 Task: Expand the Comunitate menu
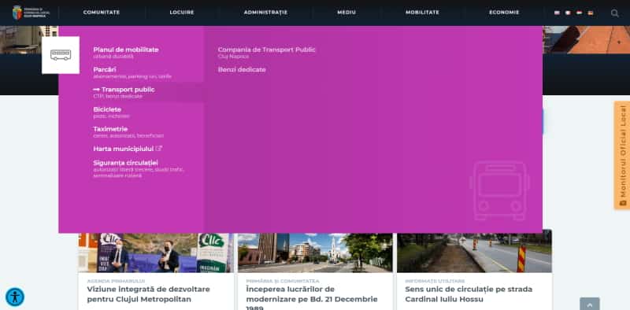[102, 13]
